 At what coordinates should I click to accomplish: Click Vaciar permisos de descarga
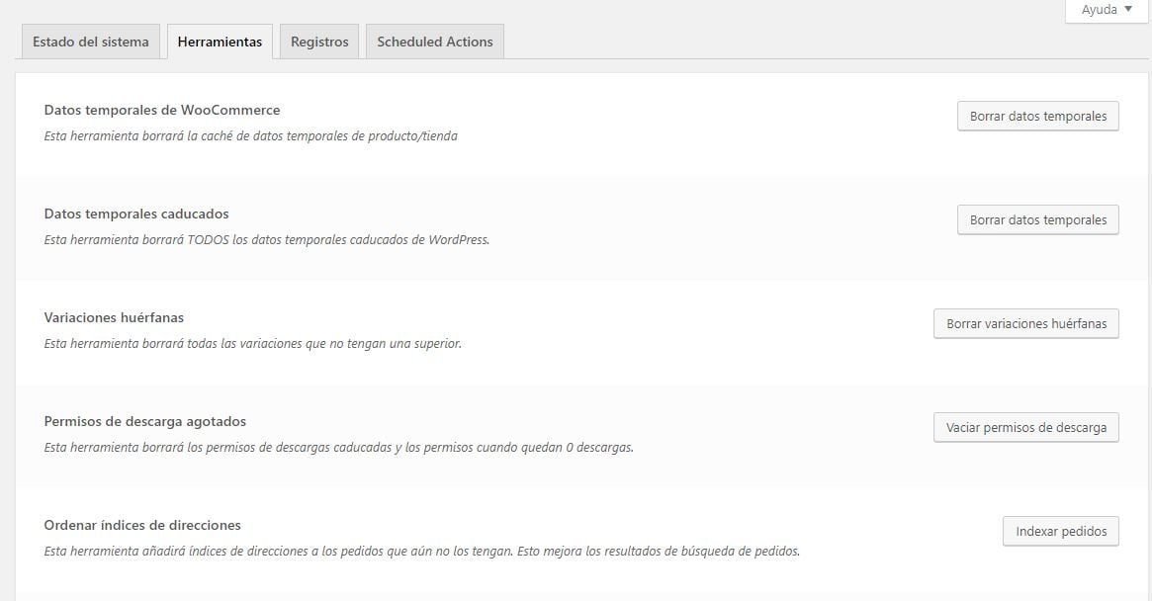(x=1025, y=427)
